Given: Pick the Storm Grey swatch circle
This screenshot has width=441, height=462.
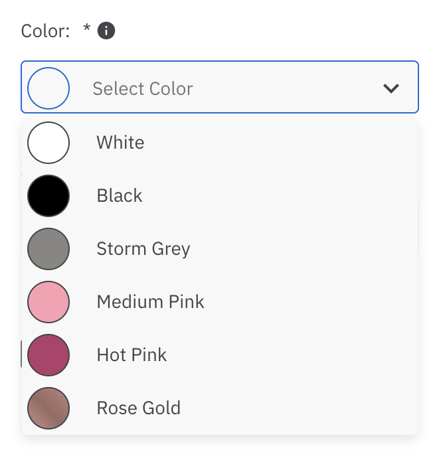Looking at the screenshot, I should click(x=48, y=249).
